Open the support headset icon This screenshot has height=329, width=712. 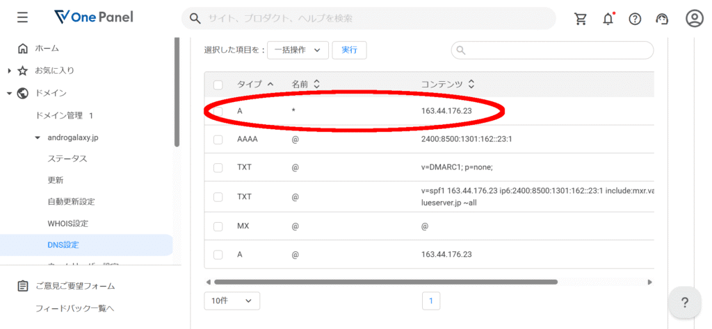pyautogui.click(x=662, y=19)
